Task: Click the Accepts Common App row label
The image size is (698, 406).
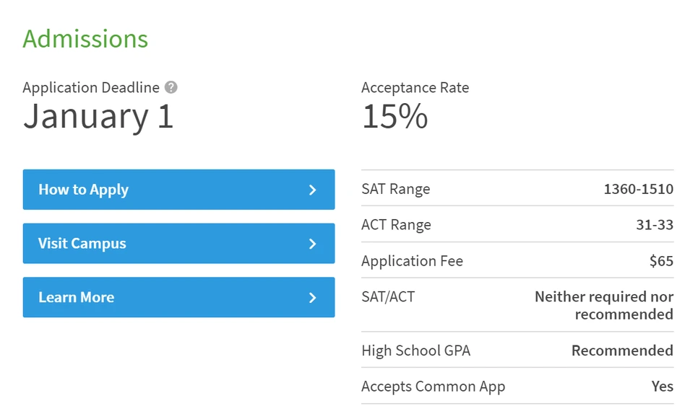Action: (x=433, y=387)
